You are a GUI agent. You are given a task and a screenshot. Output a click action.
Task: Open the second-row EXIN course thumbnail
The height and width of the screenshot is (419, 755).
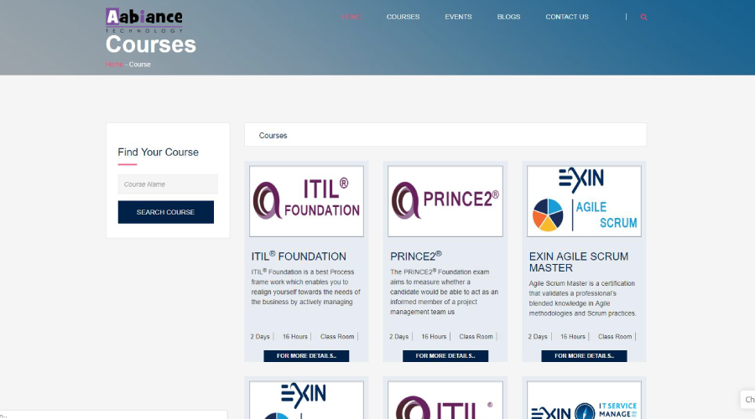click(x=306, y=401)
